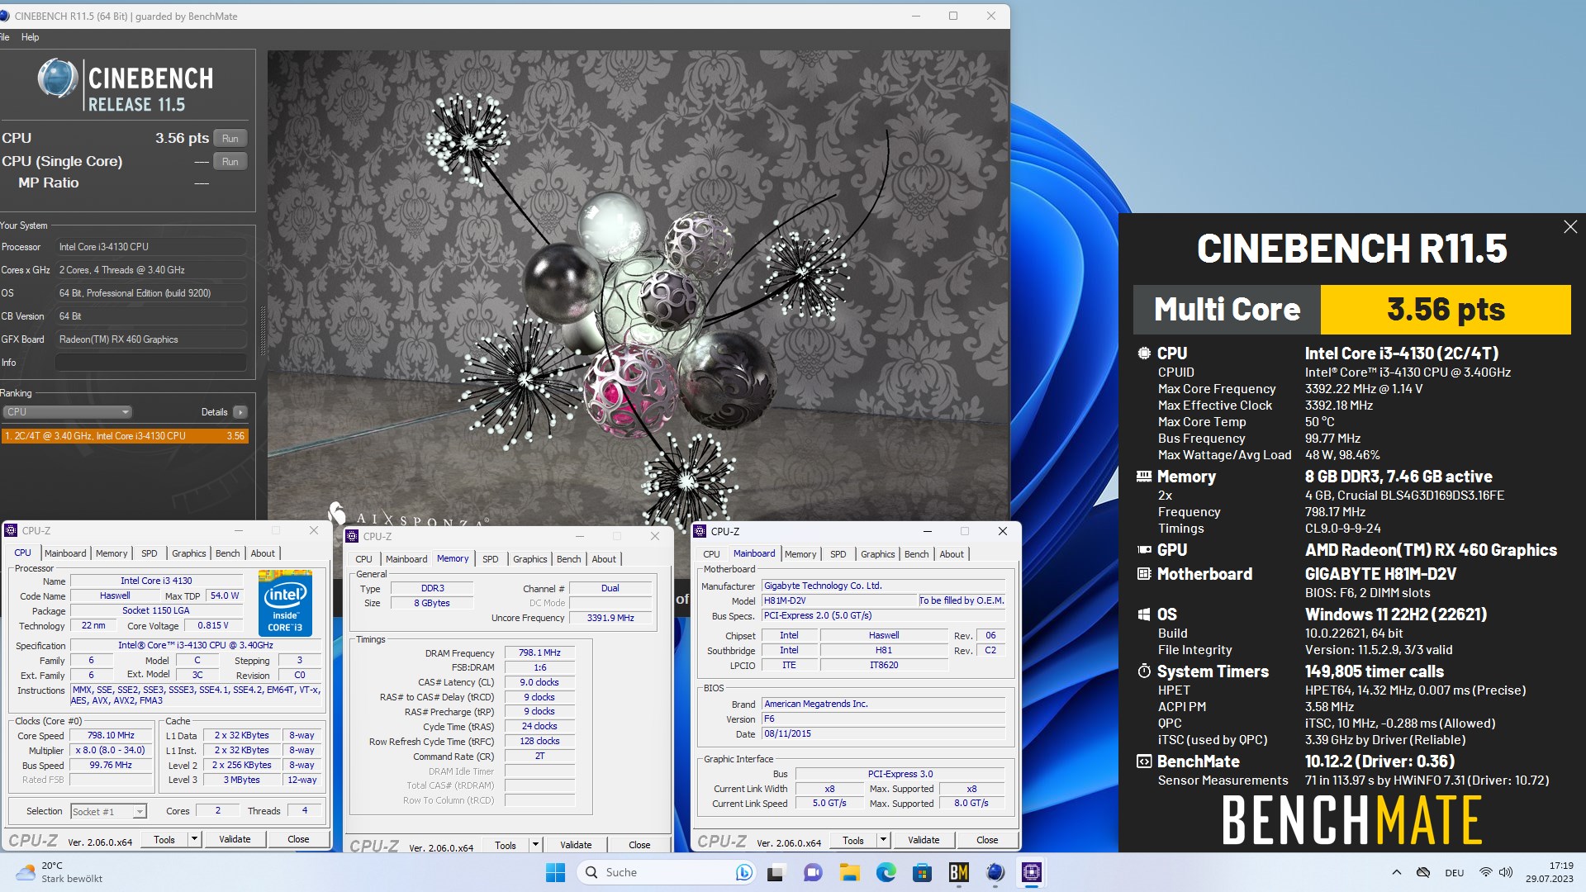This screenshot has height=892, width=1586.
Task: Click the BenchMate version icon in result panel
Action: click(x=1144, y=762)
